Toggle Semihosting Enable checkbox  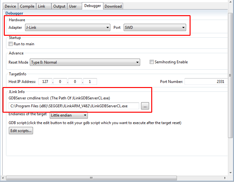click(152, 62)
